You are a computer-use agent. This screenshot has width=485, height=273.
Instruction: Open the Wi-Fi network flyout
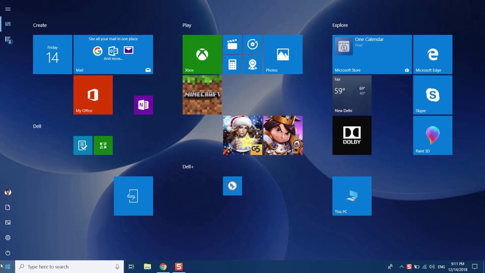point(424,267)
